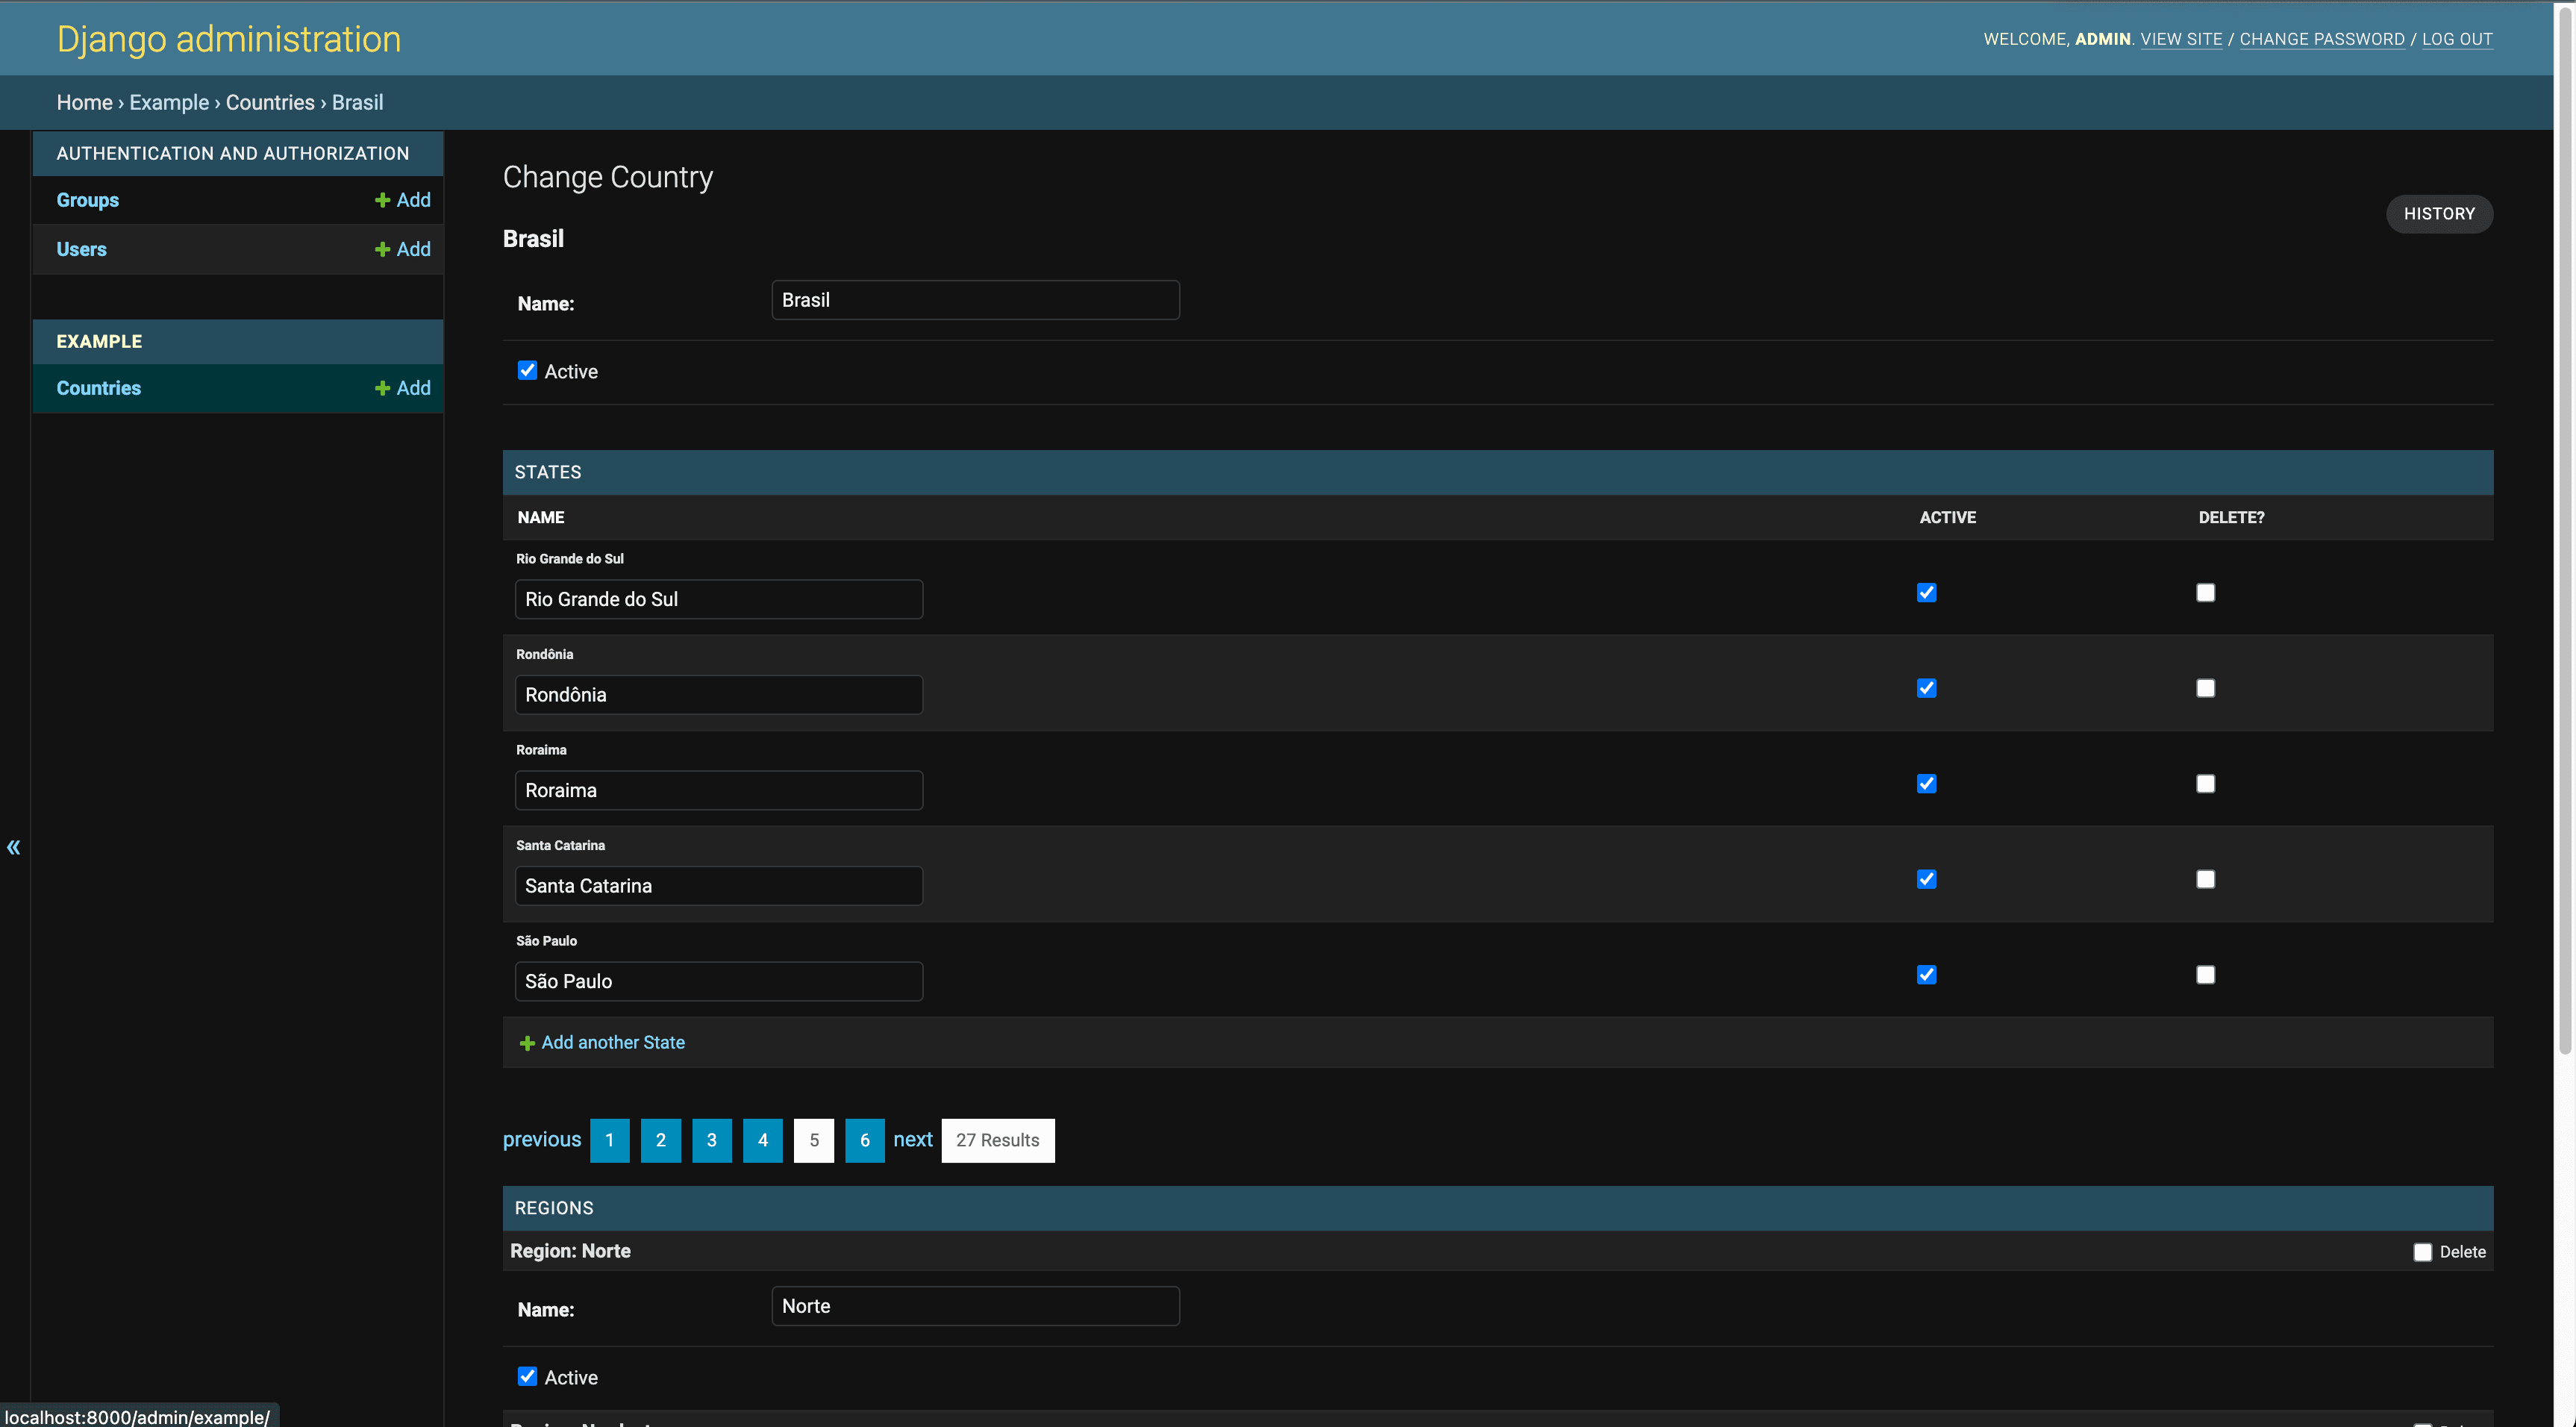
Task: Uncheck Active for Santa Catarina state
Action: point(1926,879)
